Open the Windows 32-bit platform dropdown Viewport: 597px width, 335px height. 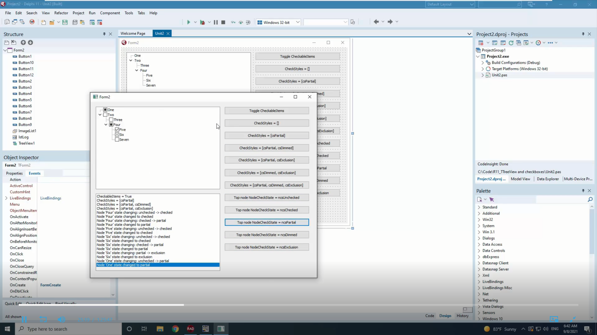tap(298, 22)
